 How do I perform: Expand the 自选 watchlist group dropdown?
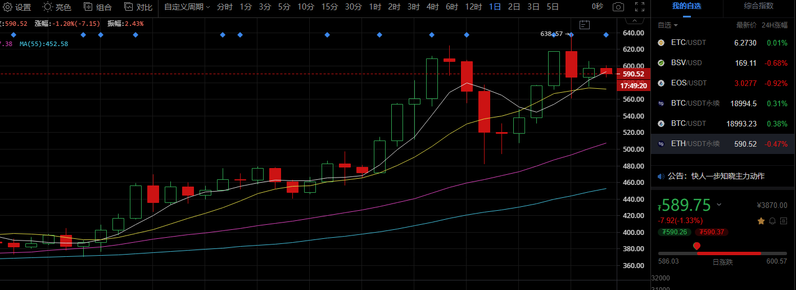668,25
